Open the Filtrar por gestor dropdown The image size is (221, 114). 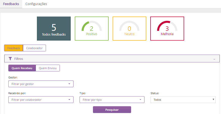[x=41, y=84]
